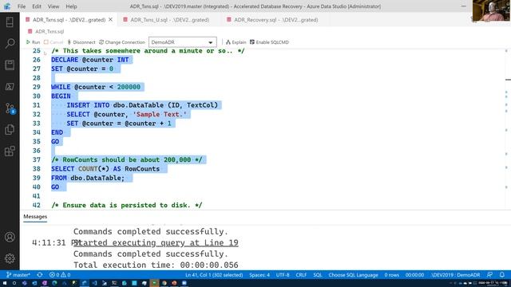Open the Notebooks view in the sidebar

pyautogui.click(x=10, y=65)
